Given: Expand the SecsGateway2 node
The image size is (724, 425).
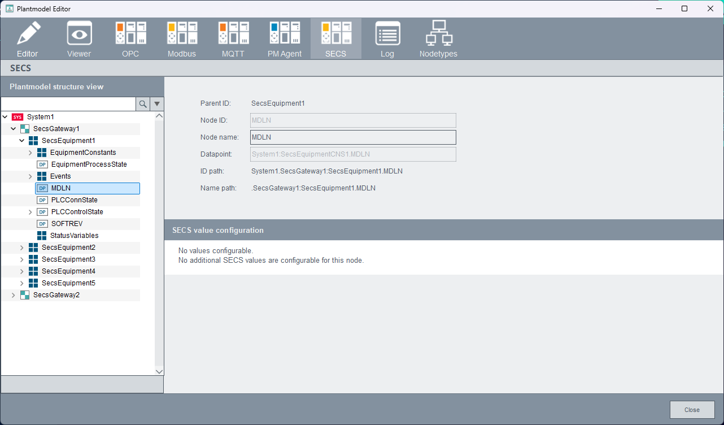Looking at the screenshot, I should 14,295.
